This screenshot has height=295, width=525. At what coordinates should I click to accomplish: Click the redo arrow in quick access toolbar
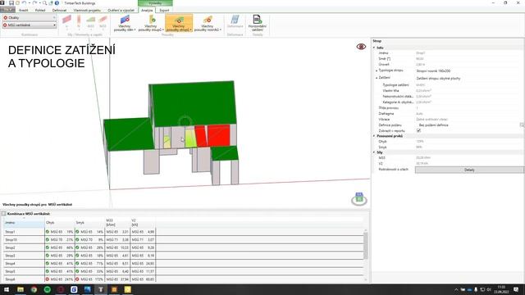coord(34,3)
